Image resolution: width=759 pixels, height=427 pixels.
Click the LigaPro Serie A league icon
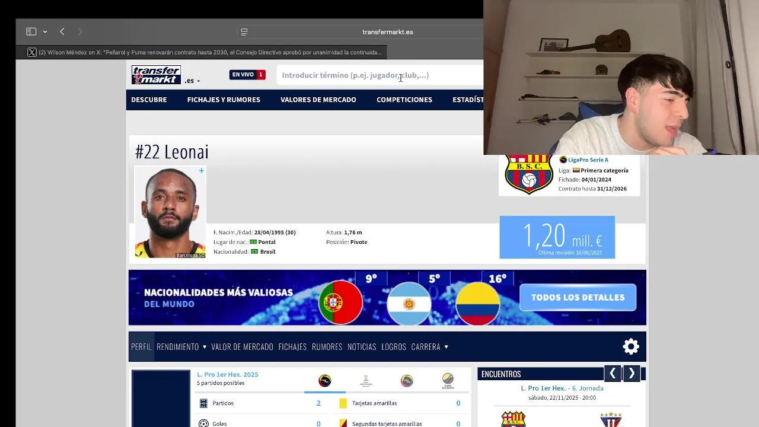[x=563, y=160]
